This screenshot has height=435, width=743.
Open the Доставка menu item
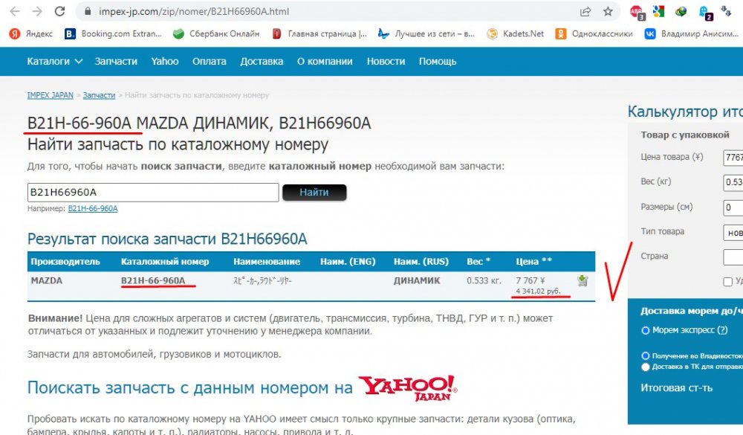[262, 61]
